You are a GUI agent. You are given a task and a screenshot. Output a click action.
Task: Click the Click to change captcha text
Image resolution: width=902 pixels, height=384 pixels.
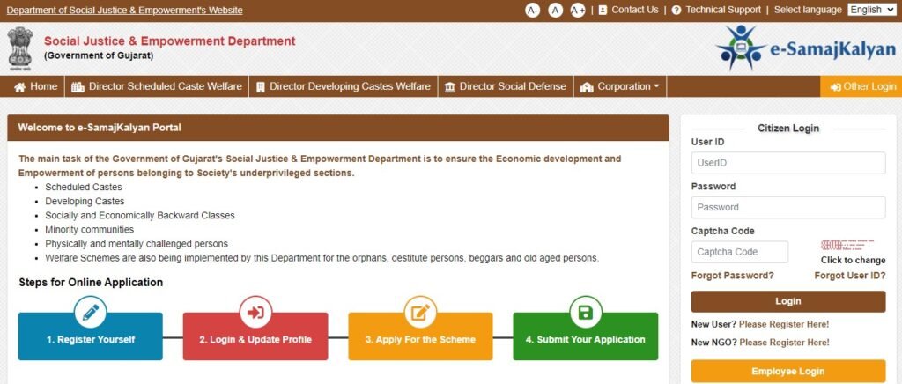coord(853,260)
